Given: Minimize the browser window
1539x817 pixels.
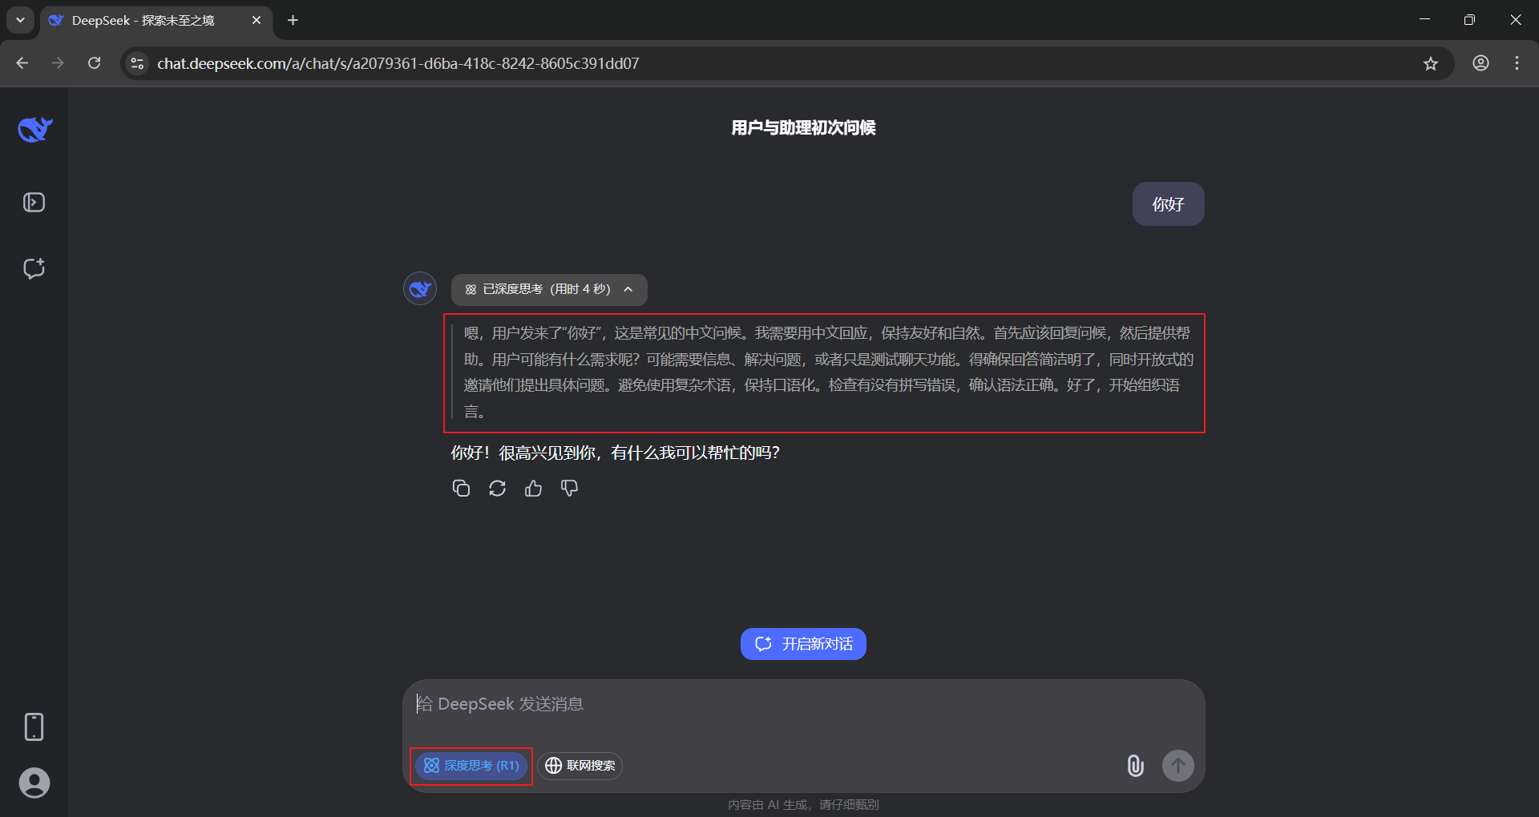Looking at the screenshot, I should 1424,20.
